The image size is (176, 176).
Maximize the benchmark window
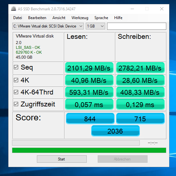147,9
